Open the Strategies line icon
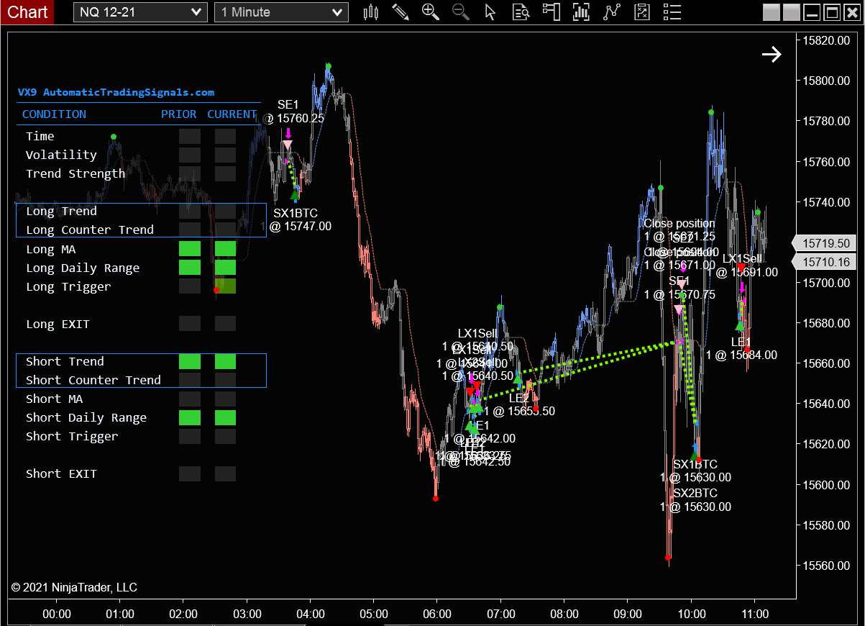865x626 pixels. click(x=611, y=12)
